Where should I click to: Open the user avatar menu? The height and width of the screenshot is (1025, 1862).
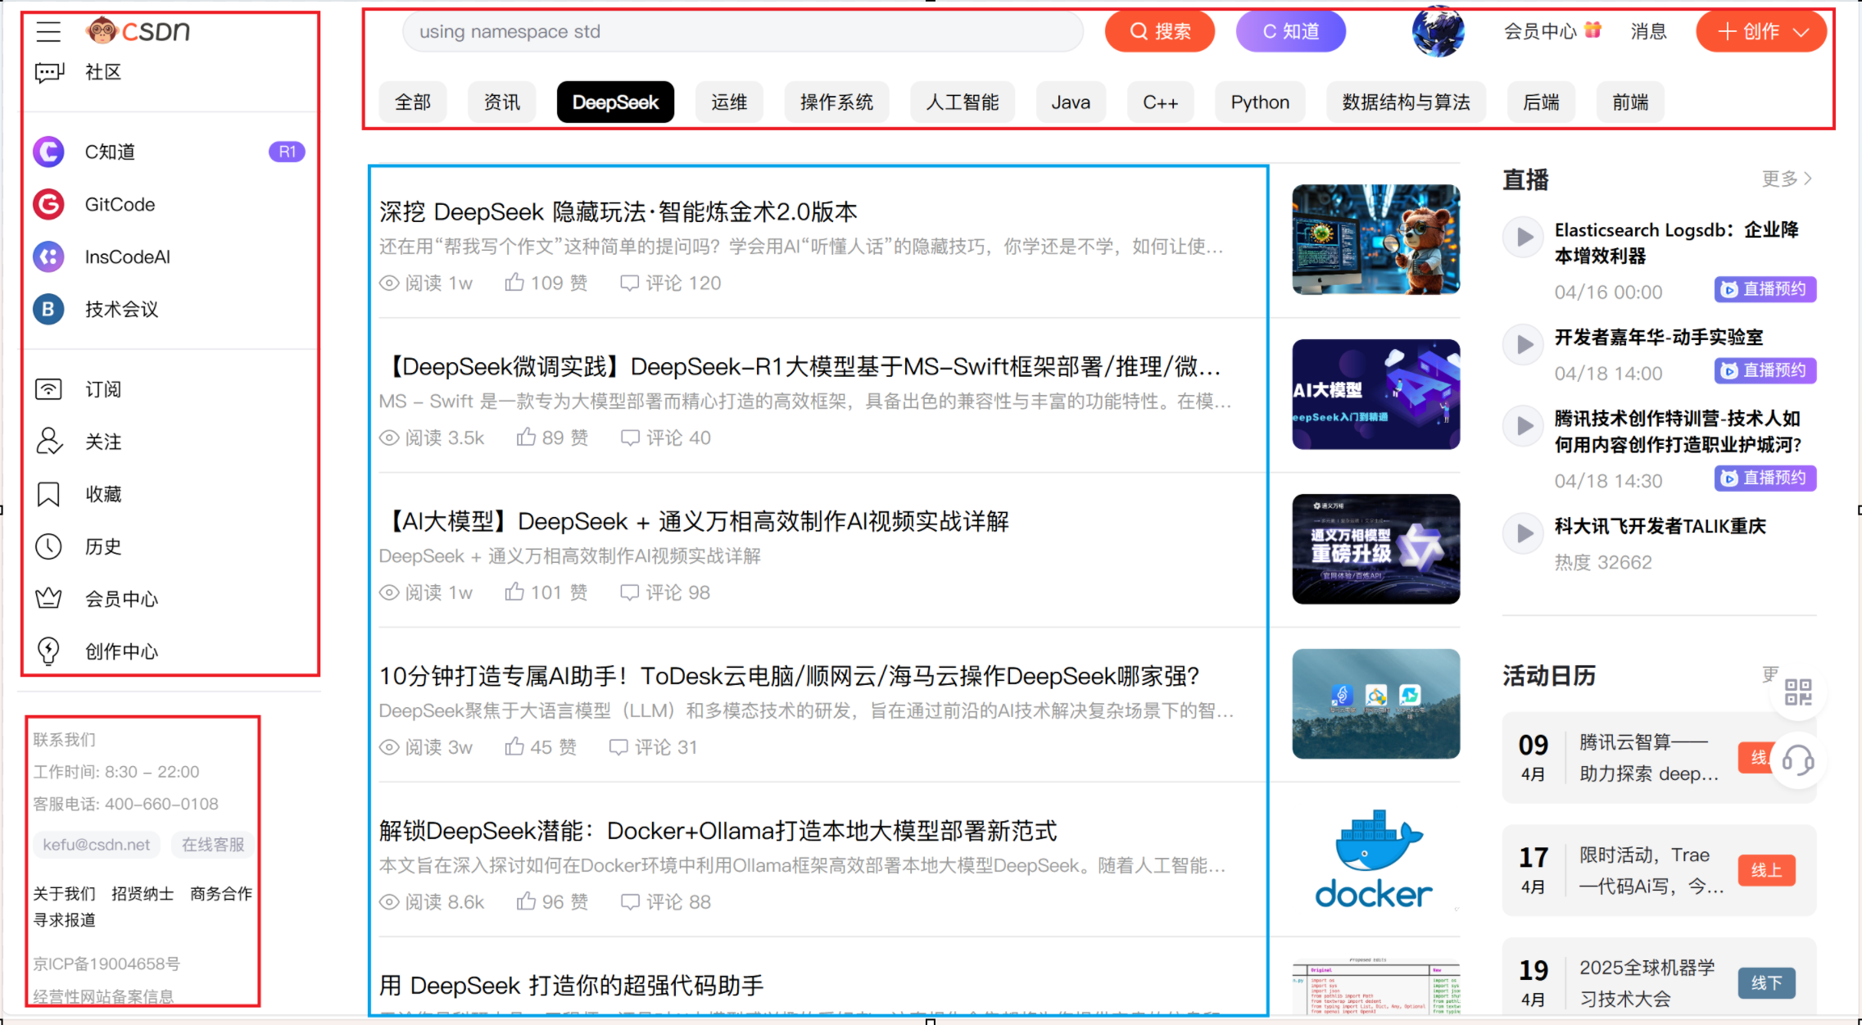[1438, 32]
